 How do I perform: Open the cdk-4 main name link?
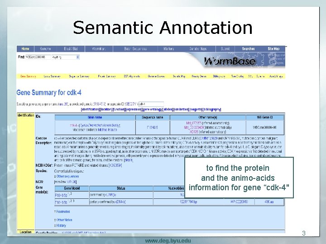[74, 125]
